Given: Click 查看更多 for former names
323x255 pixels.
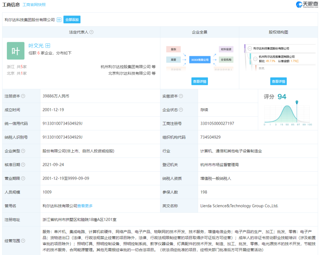Looking at the screenshot, I should tap(85, 206).
